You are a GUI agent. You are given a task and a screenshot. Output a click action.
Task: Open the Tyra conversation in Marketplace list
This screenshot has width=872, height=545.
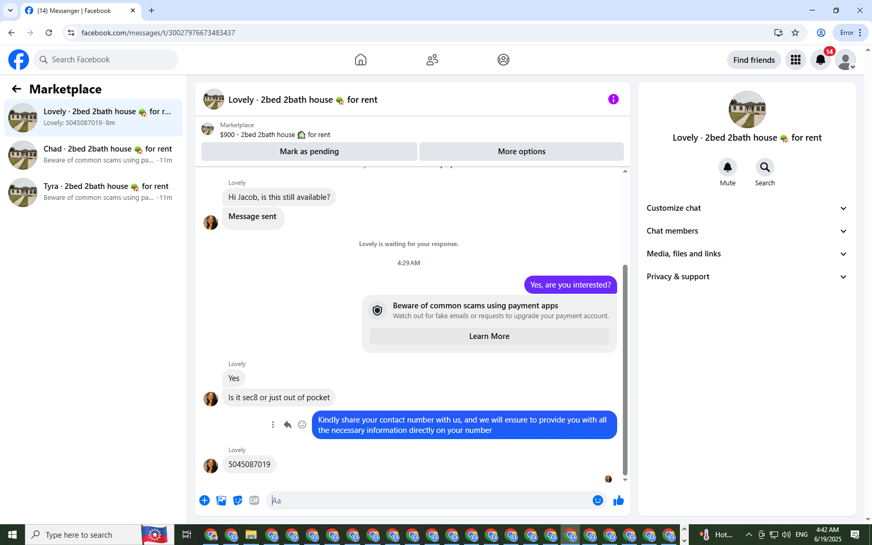[93, 193]
